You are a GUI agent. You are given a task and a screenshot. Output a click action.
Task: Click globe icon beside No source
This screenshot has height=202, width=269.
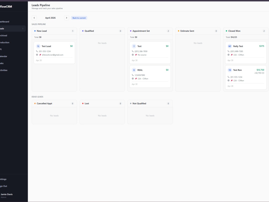133,55
